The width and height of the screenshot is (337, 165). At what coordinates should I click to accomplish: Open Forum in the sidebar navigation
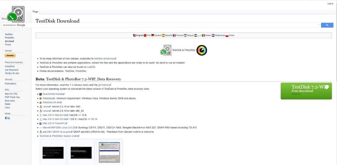[8, 45]
